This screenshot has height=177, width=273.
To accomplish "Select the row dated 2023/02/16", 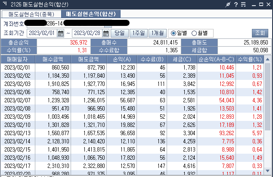I will click(132, 158).
